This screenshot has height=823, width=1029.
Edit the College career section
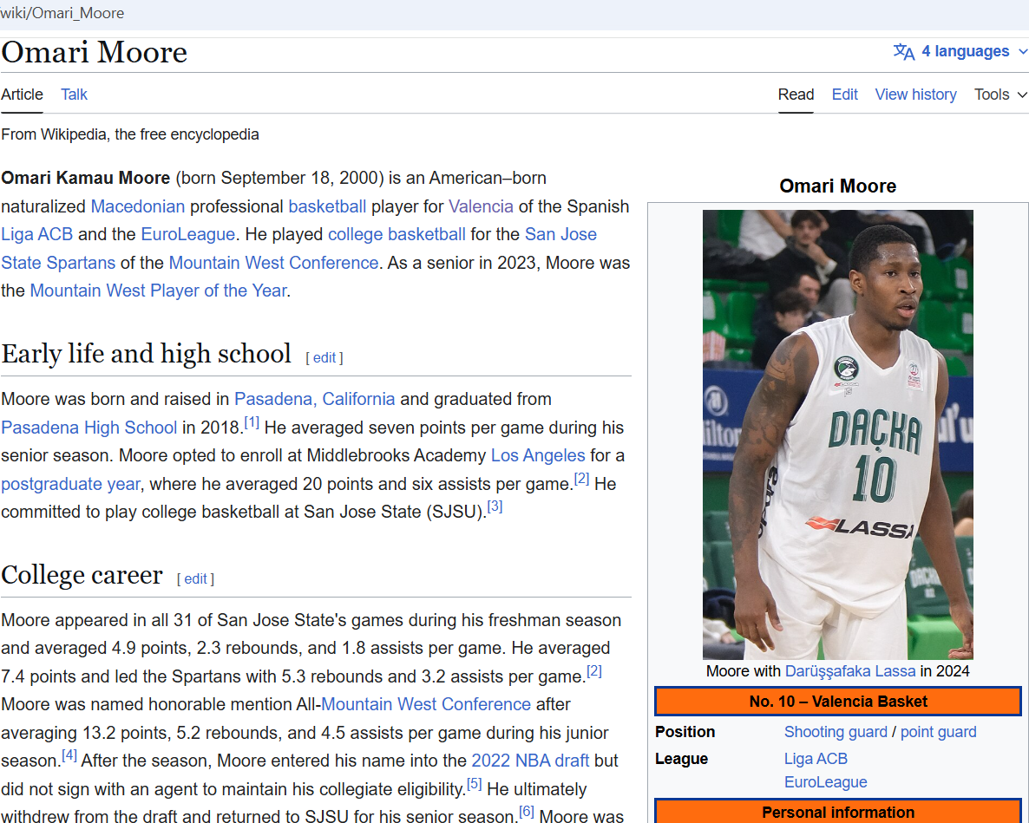[x=195, y=579]
